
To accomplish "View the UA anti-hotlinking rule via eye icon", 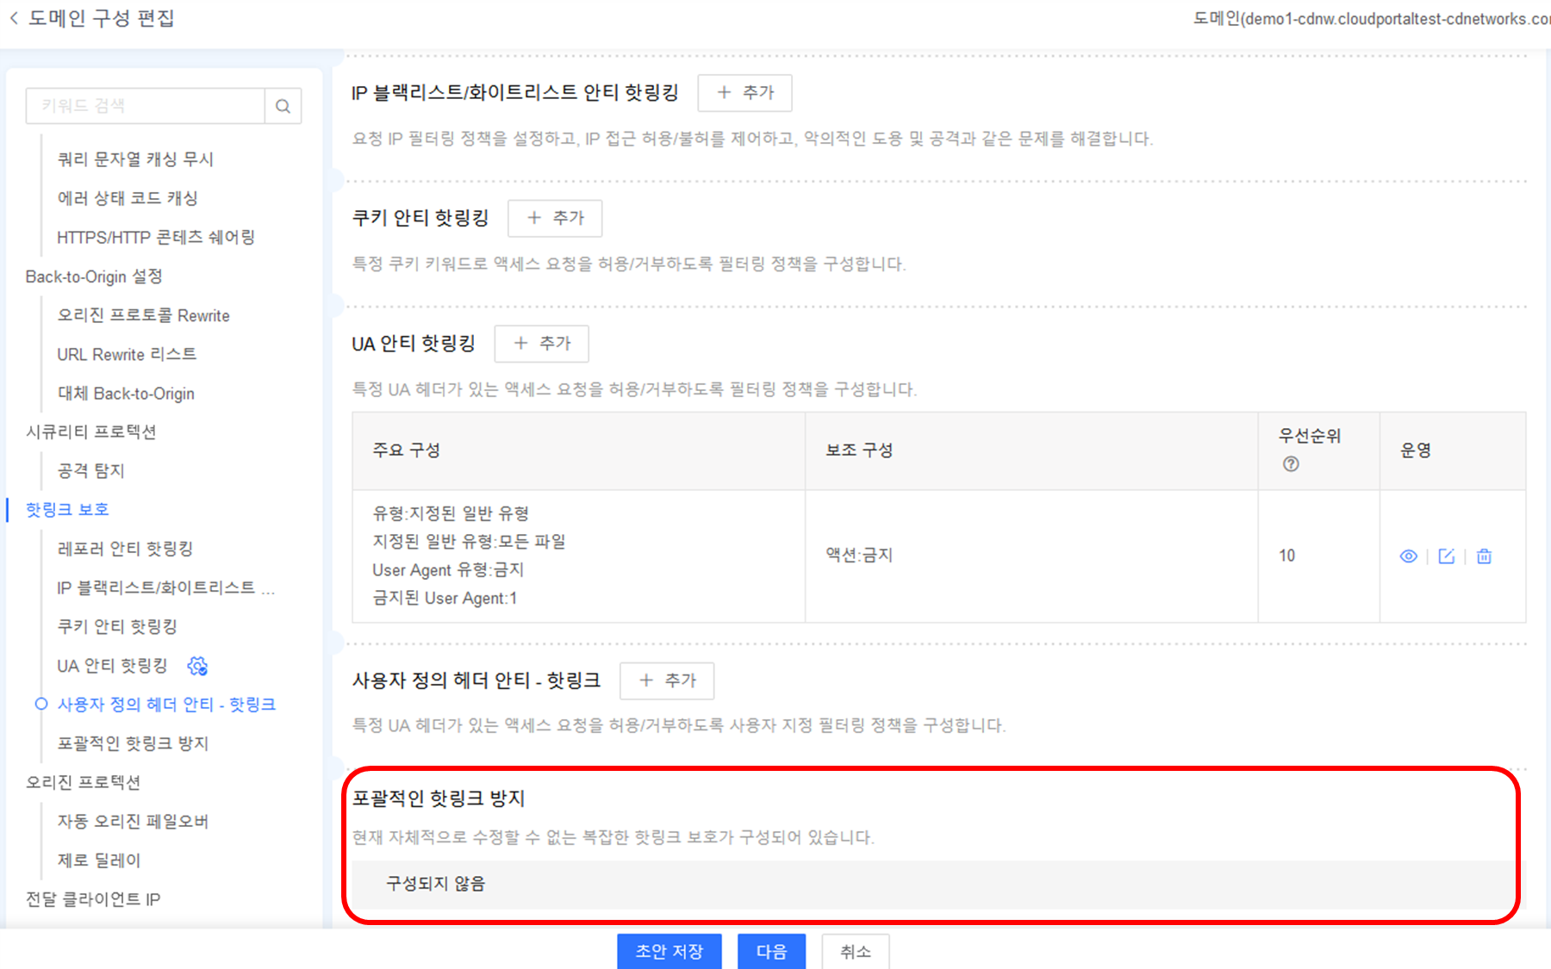I will coord(1408,556).
